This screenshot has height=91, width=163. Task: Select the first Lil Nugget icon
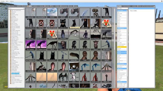click(x=52, y=67)
